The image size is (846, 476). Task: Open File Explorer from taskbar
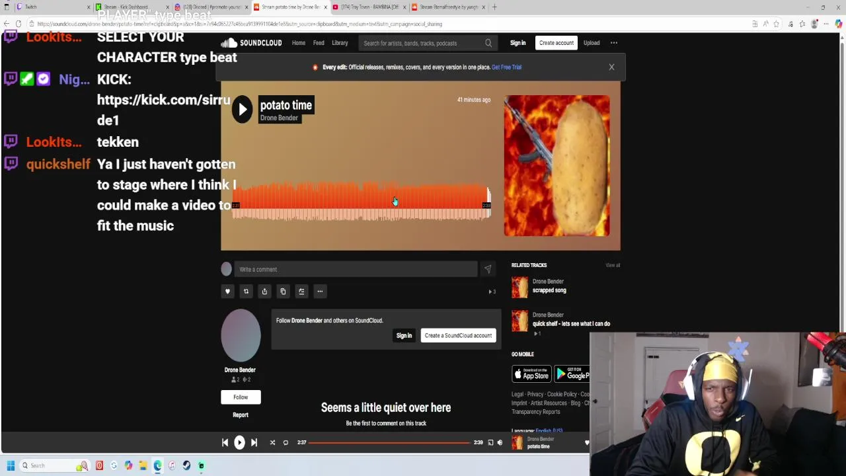point(143,466)
